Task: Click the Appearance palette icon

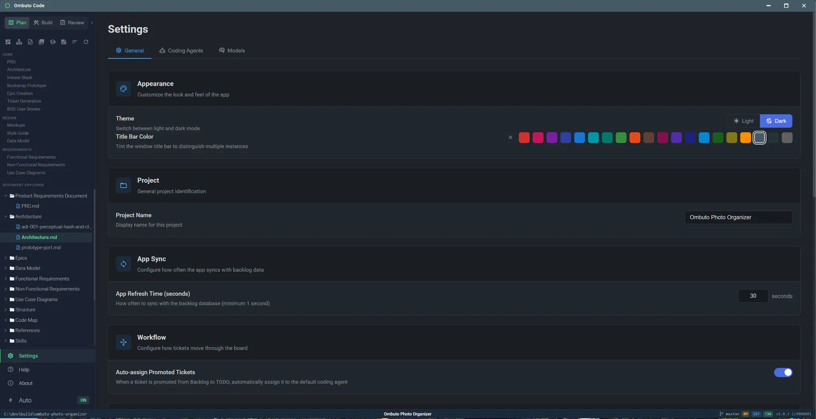Action: 123,89
